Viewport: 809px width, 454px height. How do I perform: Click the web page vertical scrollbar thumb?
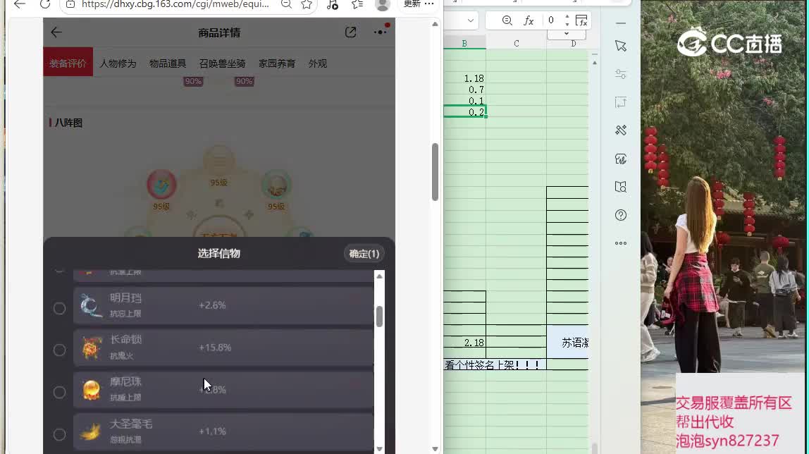tap(435, 172)
